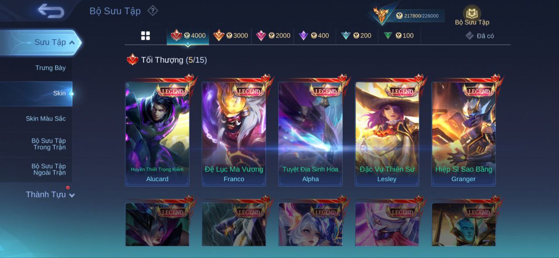
Task: Select the Lesley Đặc Vụ Thiên Sứ card
Action: tap(387, 134)
